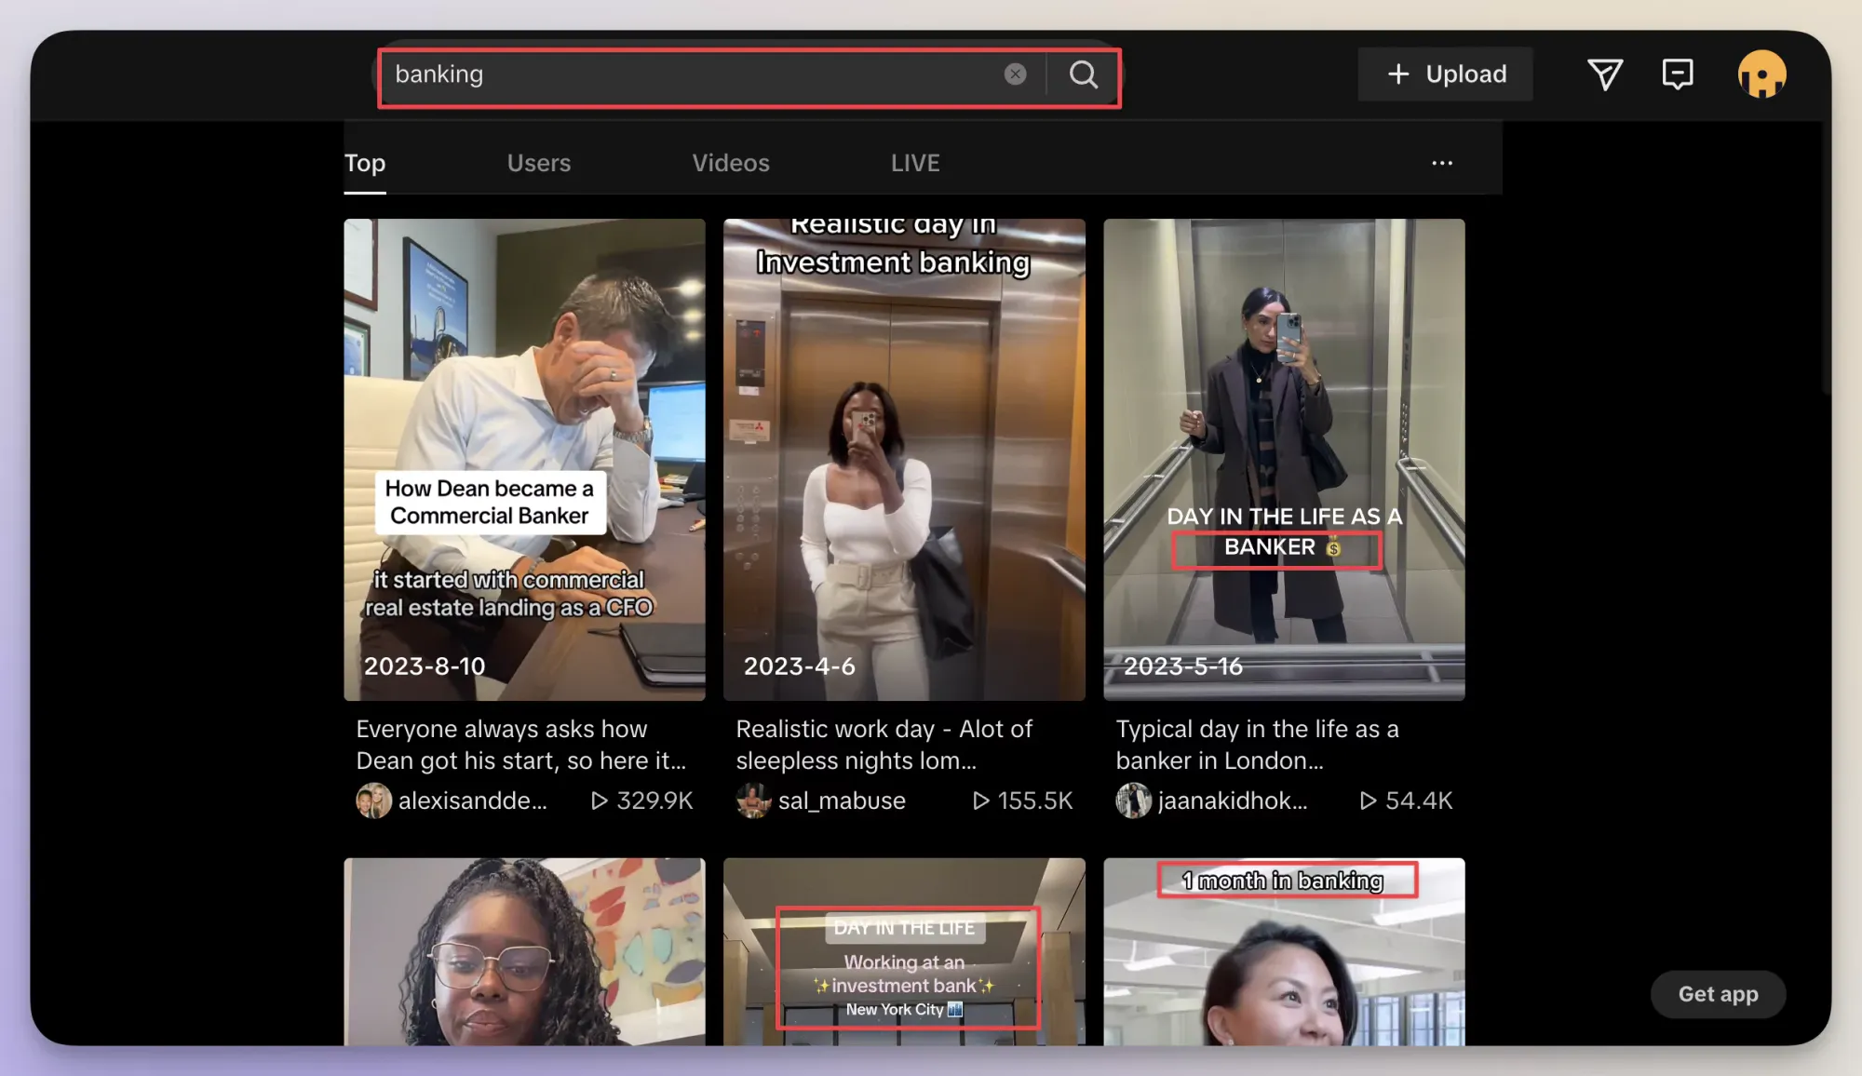Click alexisandde... profile avatar
This screenshot has width=1862, height=1076.
373,800
